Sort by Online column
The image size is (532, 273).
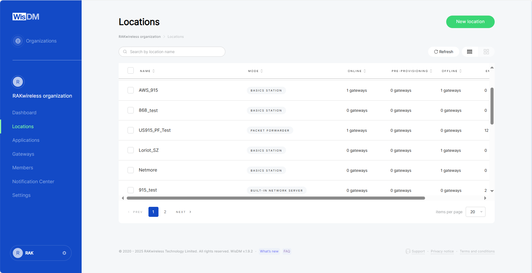coord(365,71)
